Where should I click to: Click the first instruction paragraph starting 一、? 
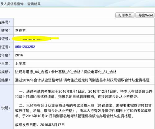[84, 94]
